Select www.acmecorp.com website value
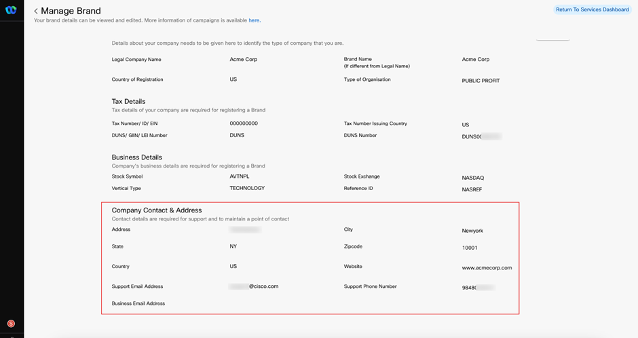 click(487, 267)
